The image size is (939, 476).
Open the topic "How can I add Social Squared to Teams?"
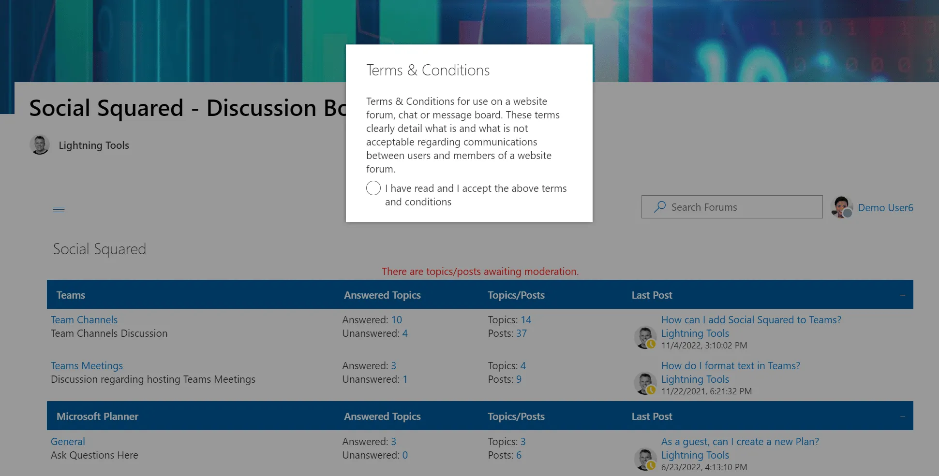[x=751, y=319]
